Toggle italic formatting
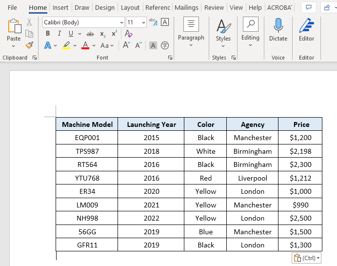Screen dimensions: 337x266 [59, 34]
